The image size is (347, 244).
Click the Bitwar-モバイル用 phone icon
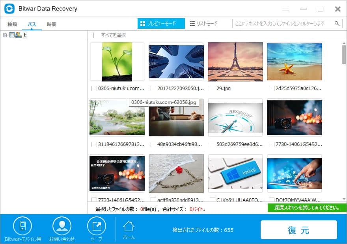(22, 226)
